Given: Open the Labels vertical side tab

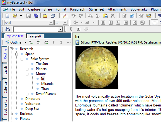Looking at the screenshot, I should pyautogui.click(x=5, y=70).
